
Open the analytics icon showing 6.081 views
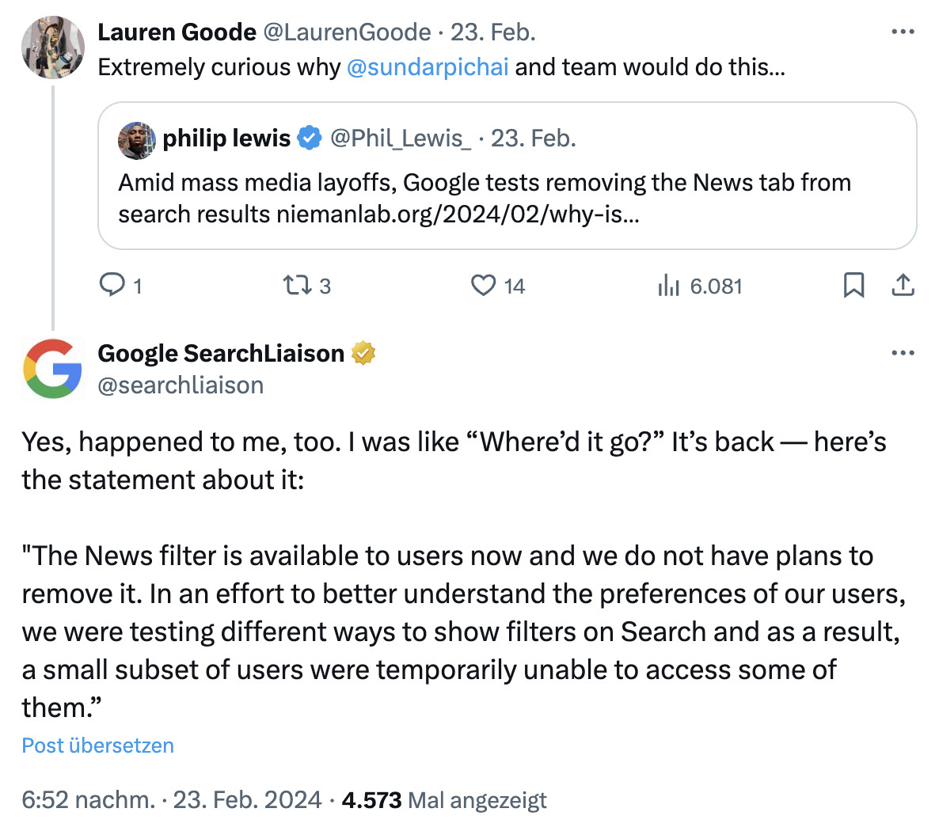pos(670,286)
